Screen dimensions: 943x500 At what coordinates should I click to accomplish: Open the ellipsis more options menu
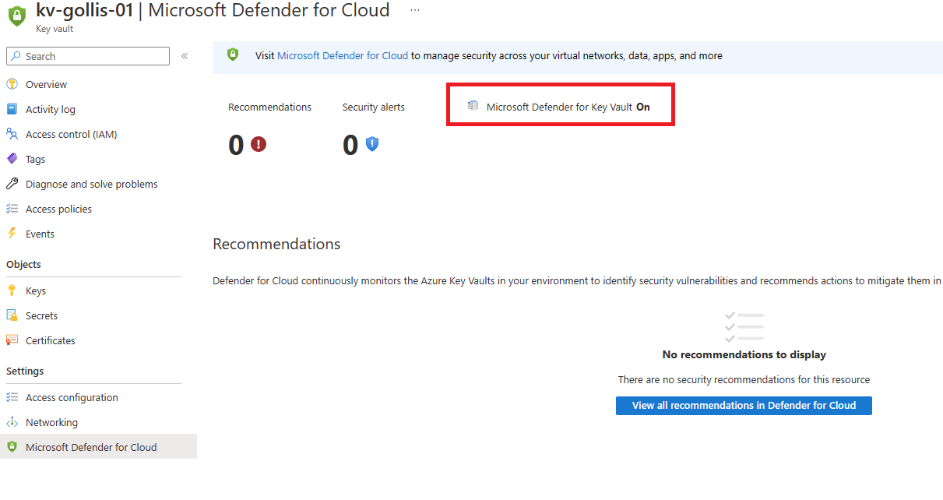pos(415,10)
